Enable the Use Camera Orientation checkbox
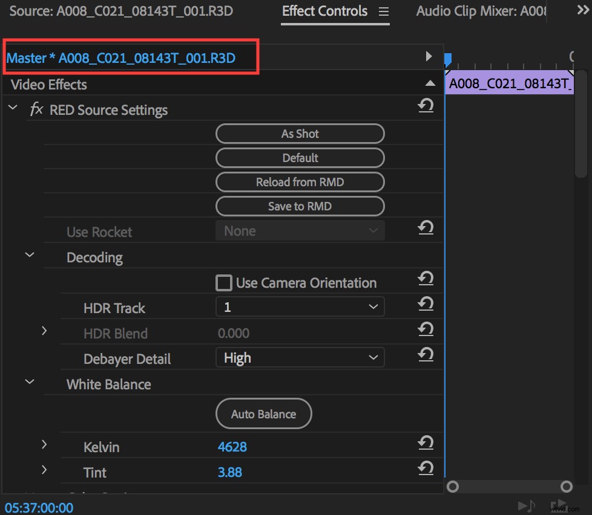592x515 pixels. pos(224,282)
